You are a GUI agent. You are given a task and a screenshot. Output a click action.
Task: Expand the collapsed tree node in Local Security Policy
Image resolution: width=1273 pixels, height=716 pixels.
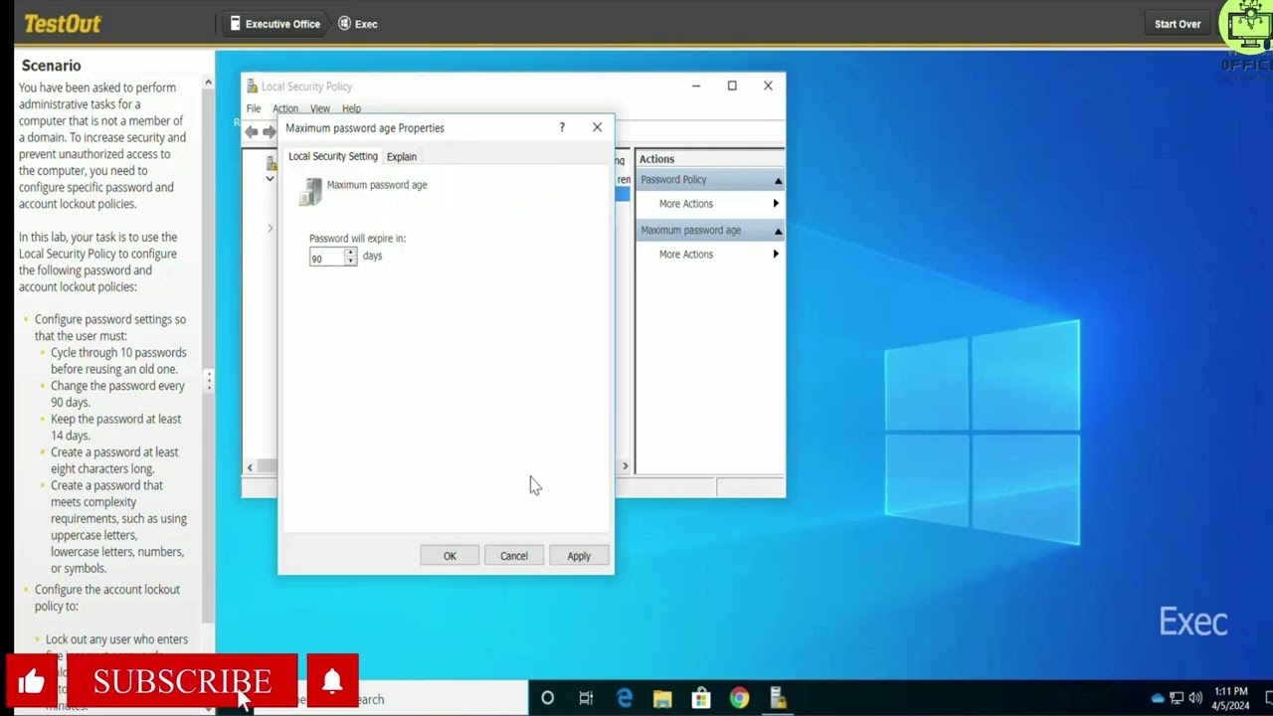tap(270, 229)
